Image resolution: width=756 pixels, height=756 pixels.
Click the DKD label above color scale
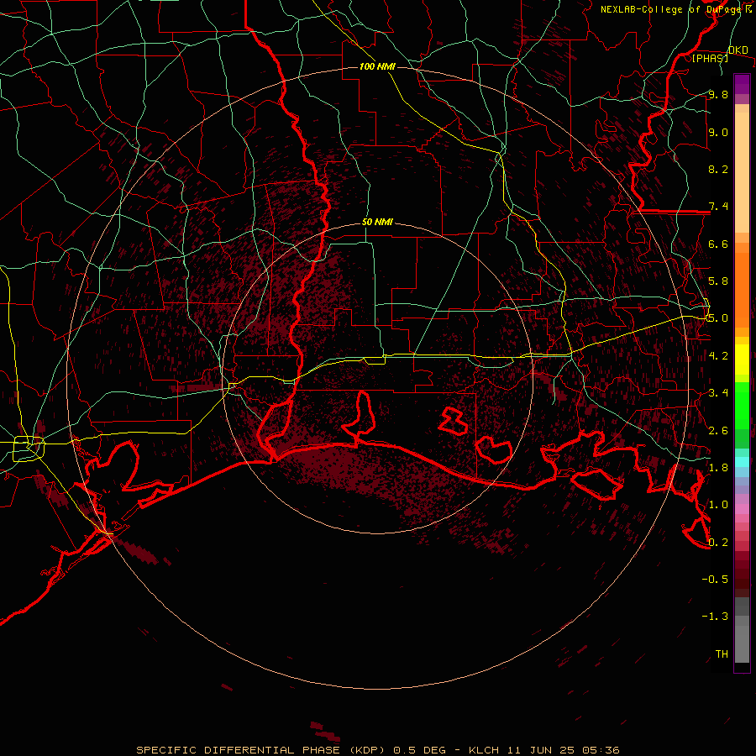(738, 50)
